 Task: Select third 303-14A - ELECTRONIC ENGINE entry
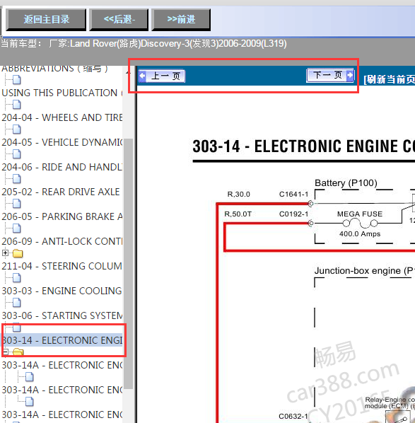62,415
